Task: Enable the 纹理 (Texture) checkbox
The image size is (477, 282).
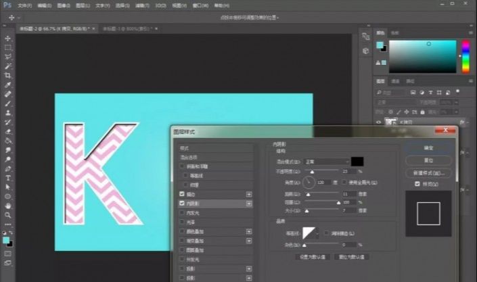Action: tap(185, 185)
